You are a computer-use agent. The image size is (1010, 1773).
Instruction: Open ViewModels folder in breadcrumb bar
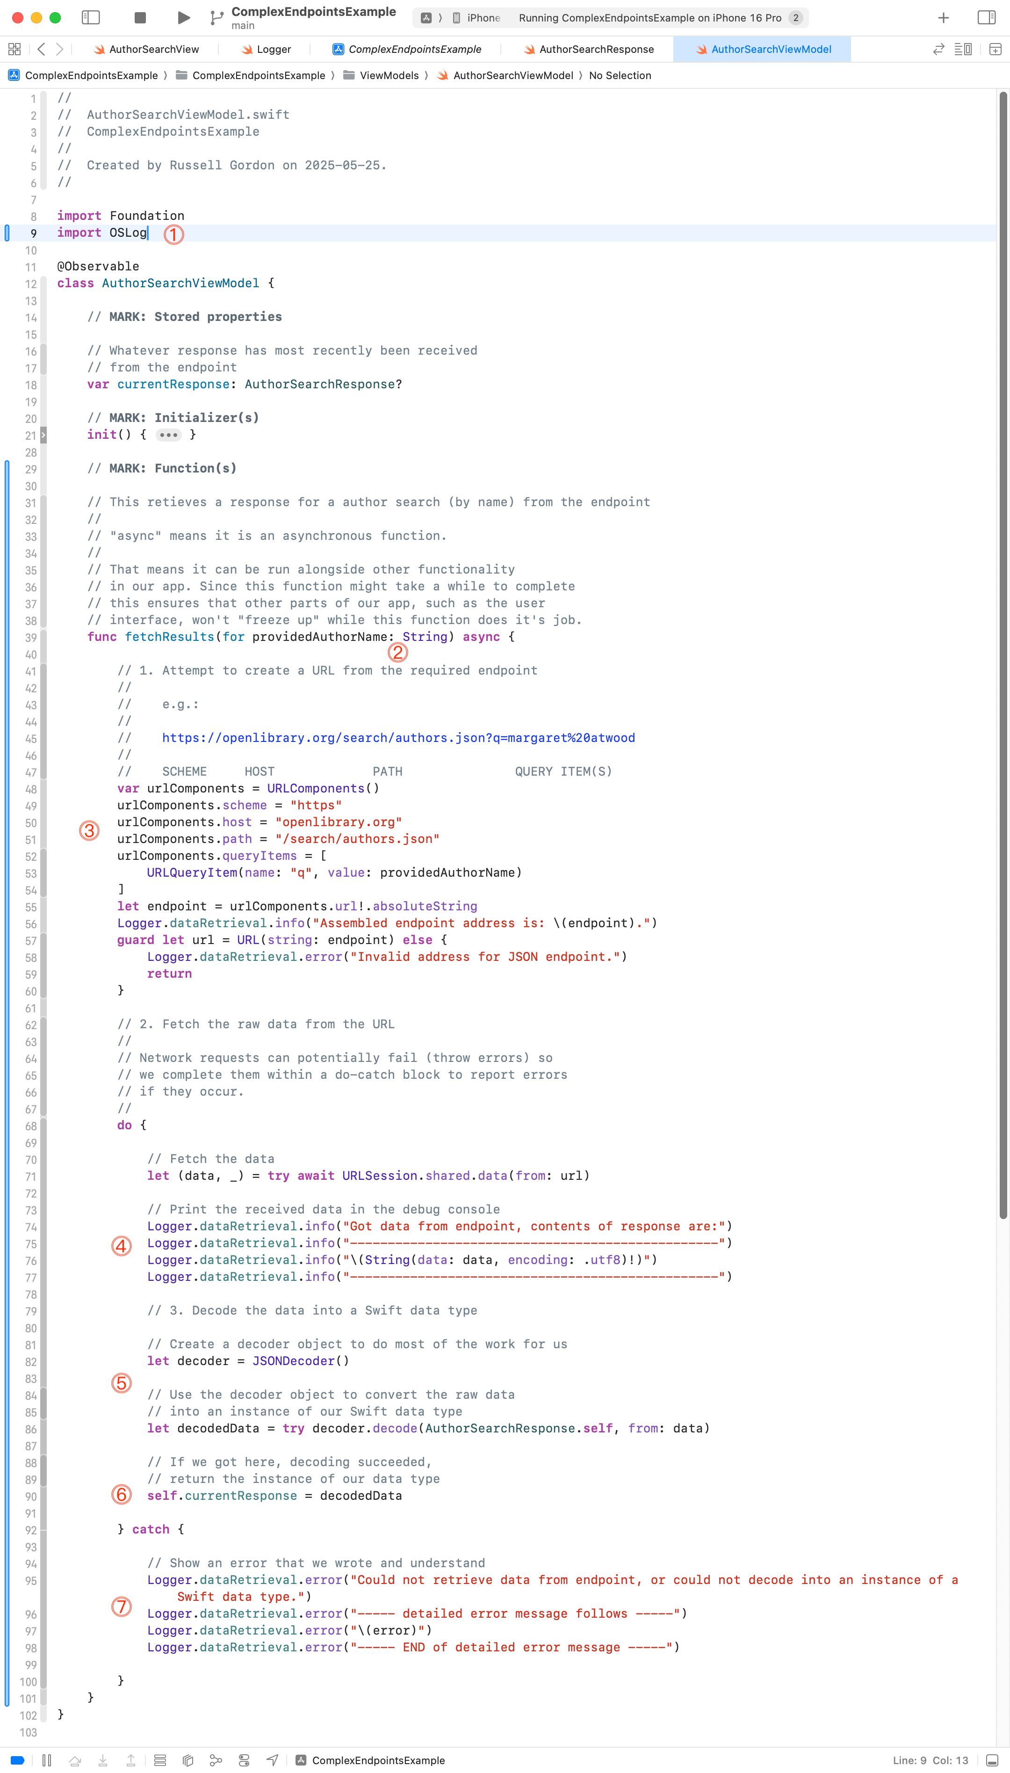pos(389,76)
